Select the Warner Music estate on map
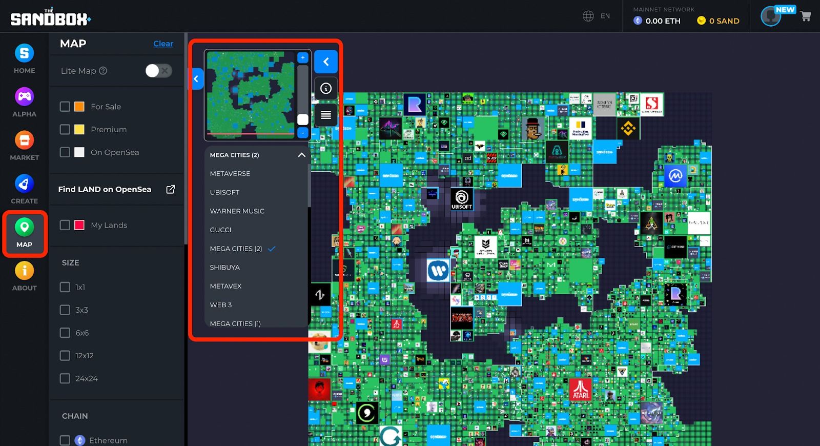The height and width of the screenshot is (446, 820). 438,270
